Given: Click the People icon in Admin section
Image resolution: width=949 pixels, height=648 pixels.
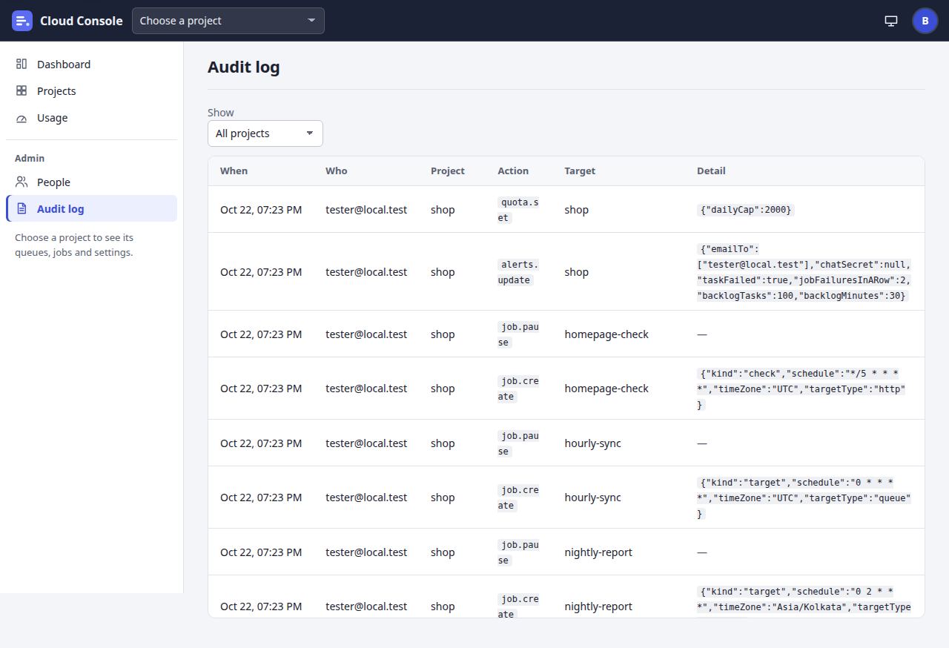Looking at the screenshot, I should pos(22,182).
